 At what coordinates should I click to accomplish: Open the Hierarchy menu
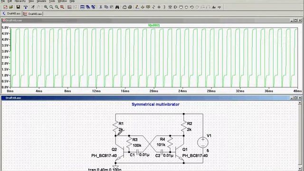tap(20, 1)
